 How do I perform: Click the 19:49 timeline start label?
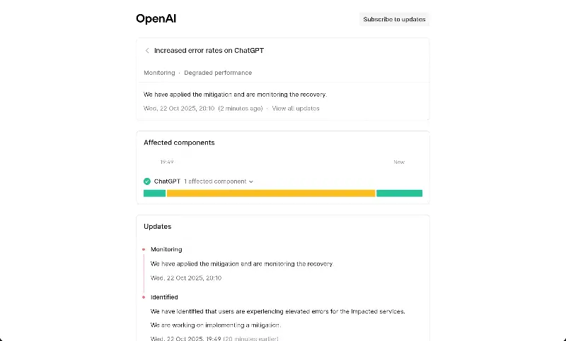click(166, 162)
